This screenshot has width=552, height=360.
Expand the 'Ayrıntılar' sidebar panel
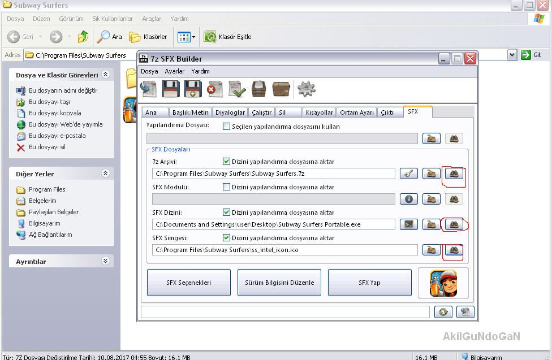(105, 261)
